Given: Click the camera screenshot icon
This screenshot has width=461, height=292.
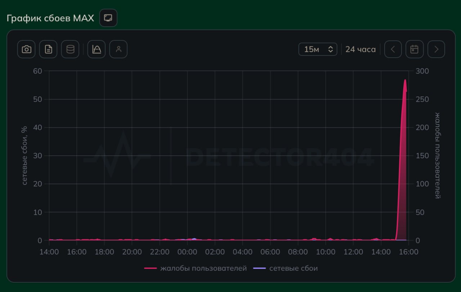Looking at the screenshot, I should pos(26,49).
